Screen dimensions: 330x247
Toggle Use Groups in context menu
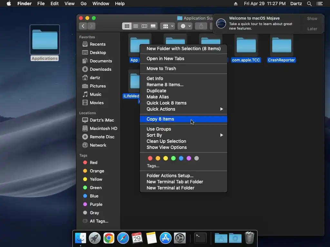(183, 129)
